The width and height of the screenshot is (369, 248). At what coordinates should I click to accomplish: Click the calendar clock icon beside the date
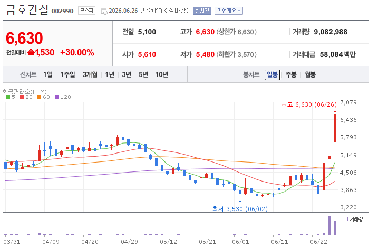pos(104,11)
